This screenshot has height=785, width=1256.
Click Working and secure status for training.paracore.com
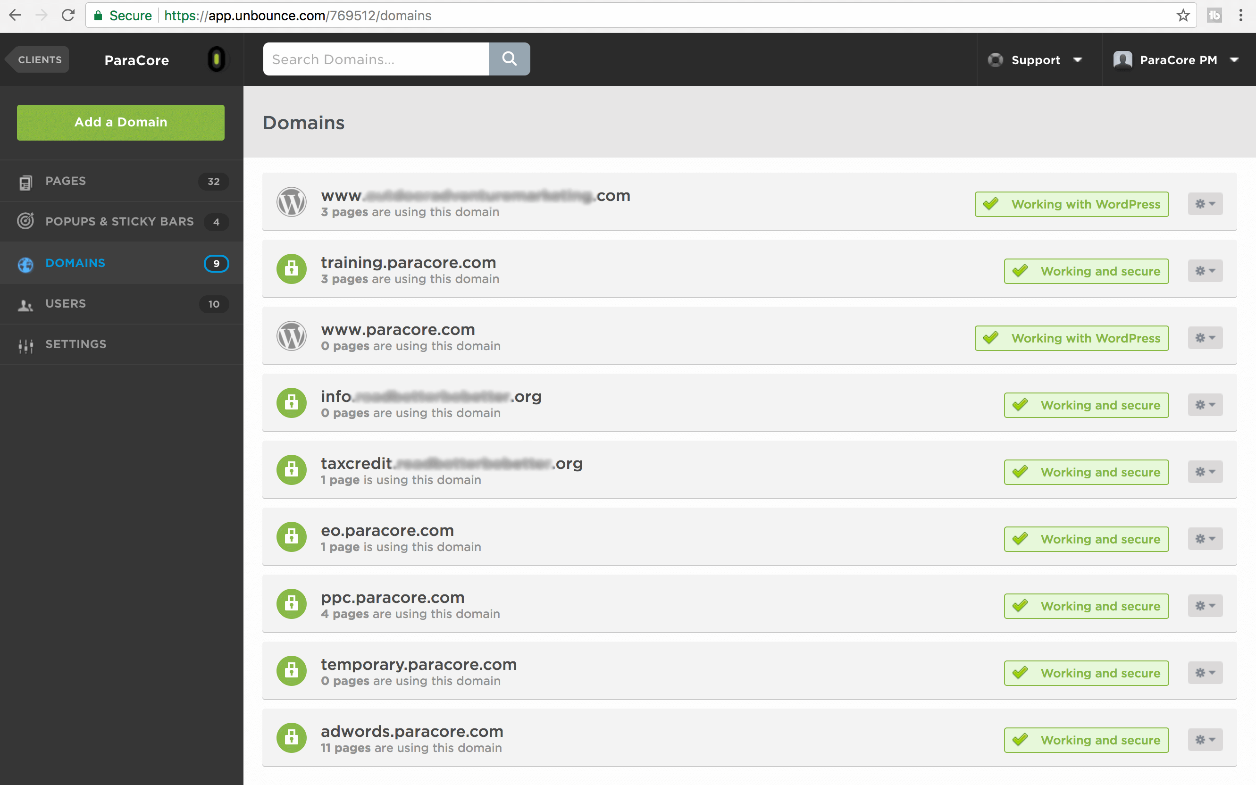[1086, 271]
